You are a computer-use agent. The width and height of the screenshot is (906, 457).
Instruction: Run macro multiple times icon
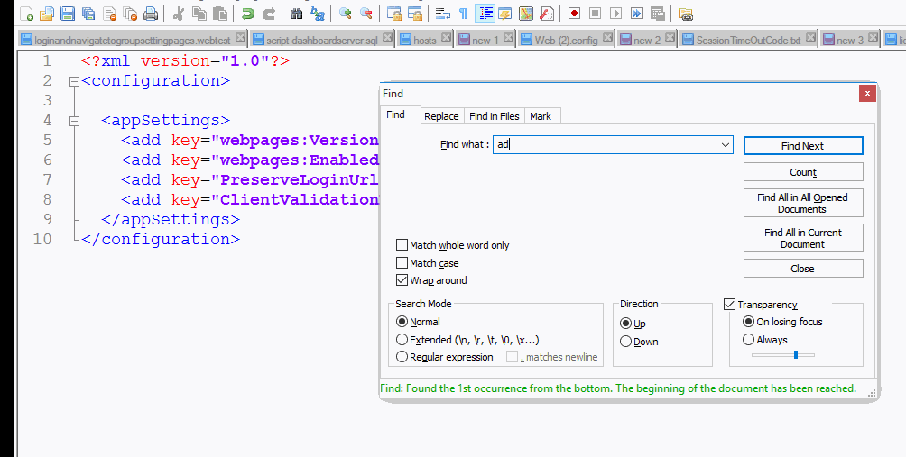(637, 14)
